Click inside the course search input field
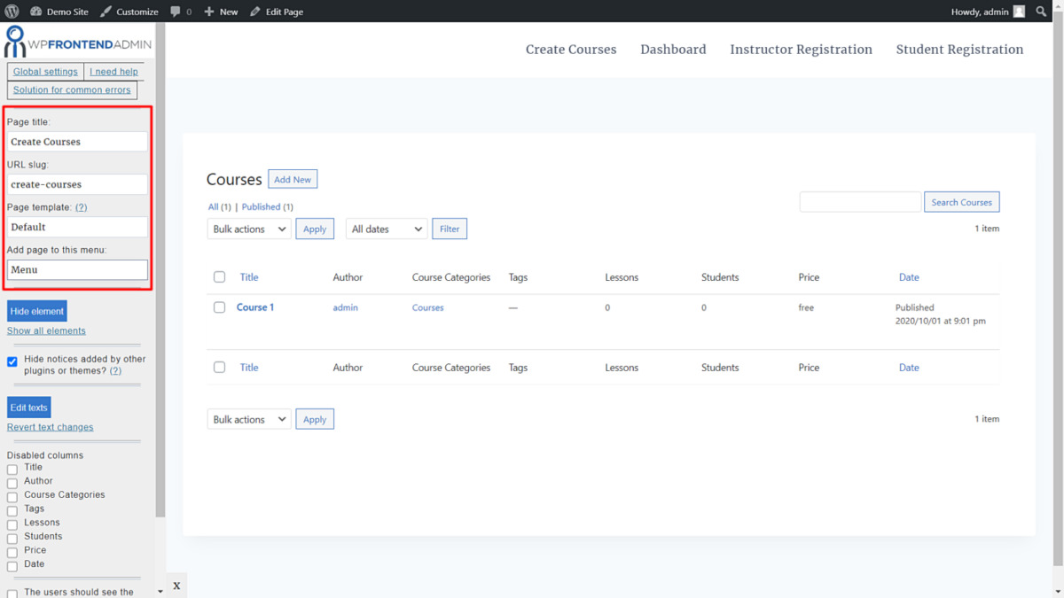The image size is (1064, 598). tap(859, 201)
